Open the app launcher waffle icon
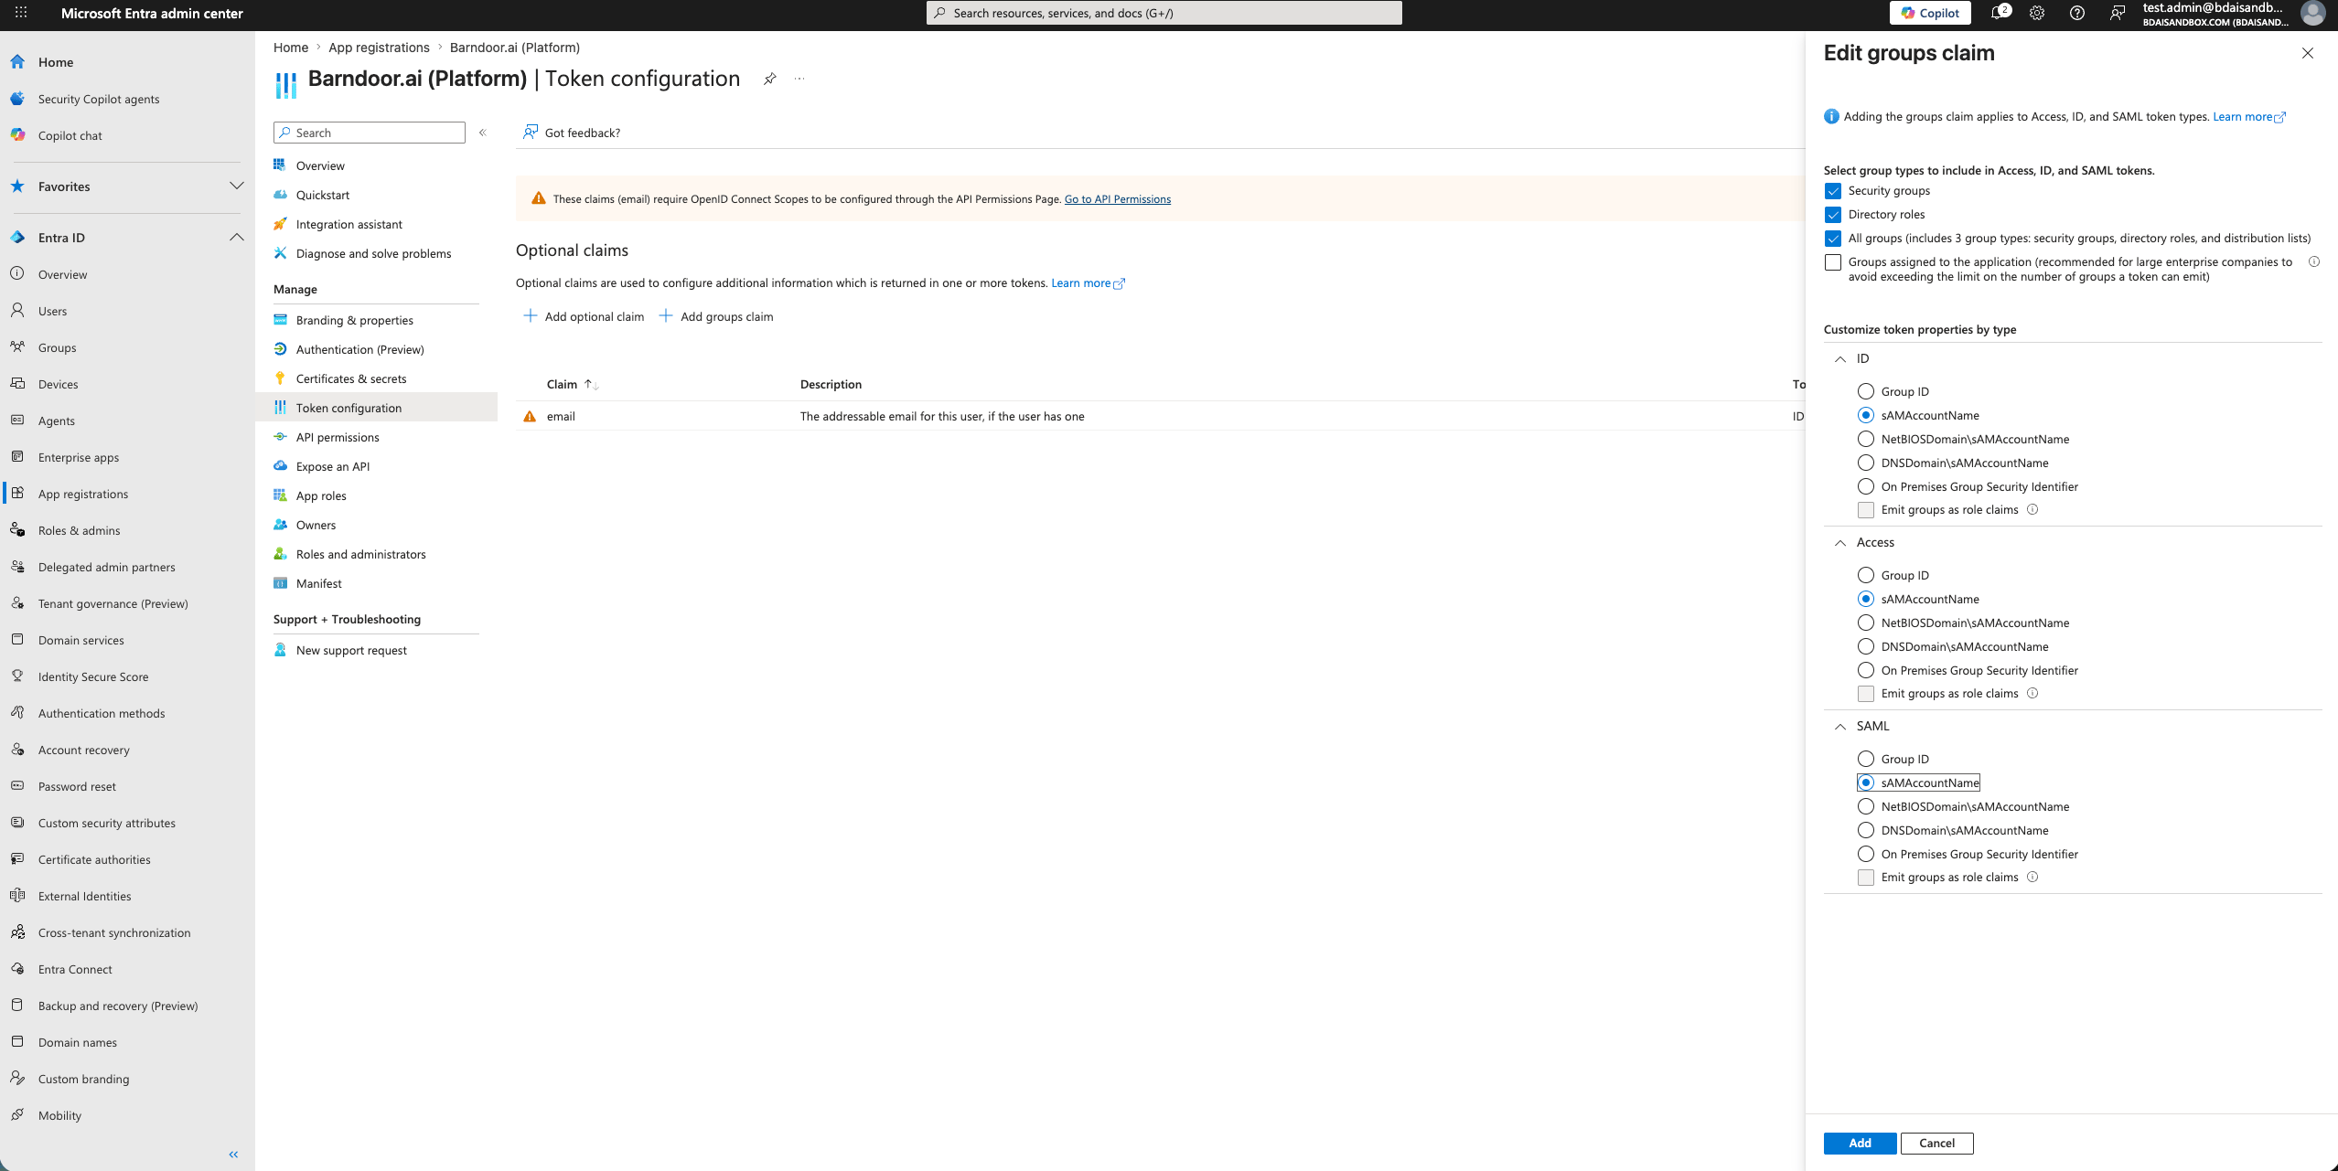The height and width of the screenshot is (1171, 2338). tap(21, 13)
